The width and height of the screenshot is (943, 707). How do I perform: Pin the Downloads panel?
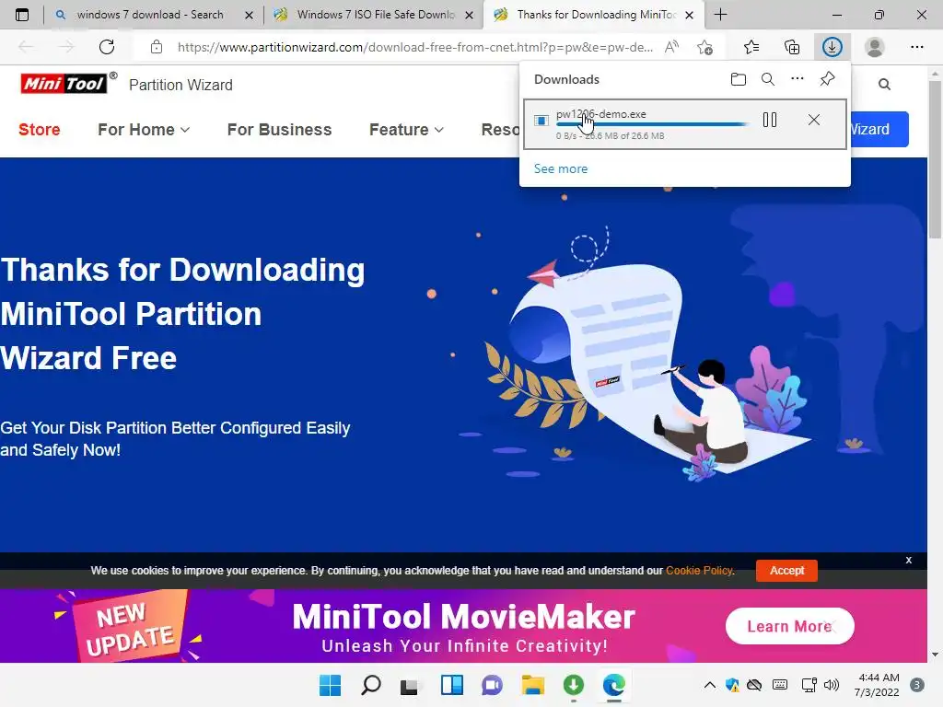click(828, 79)
